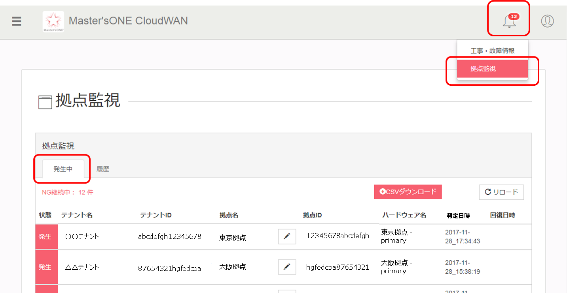The image size is (567, 293).
Task: Switch to the 履歴 tab
Action: pyautogui.click(x=103, y=169)
